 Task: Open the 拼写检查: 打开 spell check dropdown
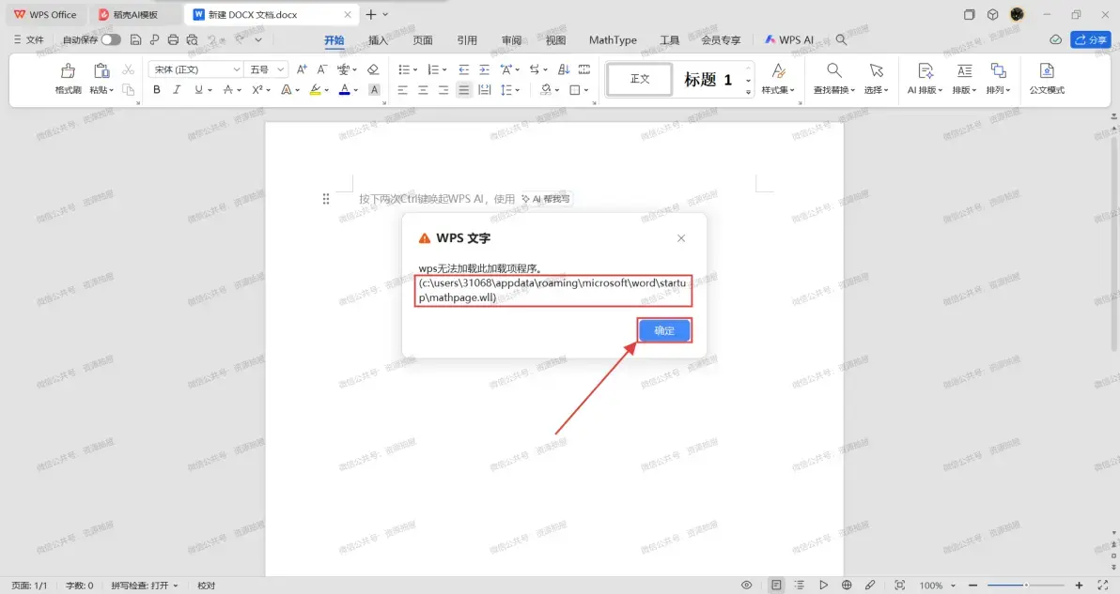tap(145, 586)
